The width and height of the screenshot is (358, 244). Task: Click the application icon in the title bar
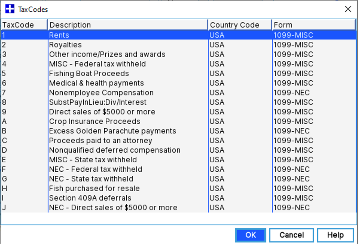click(9, 9)
